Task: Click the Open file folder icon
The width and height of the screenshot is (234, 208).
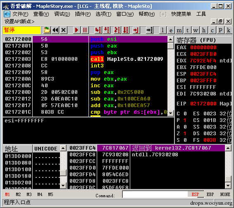Action: (x=47, y=30)
